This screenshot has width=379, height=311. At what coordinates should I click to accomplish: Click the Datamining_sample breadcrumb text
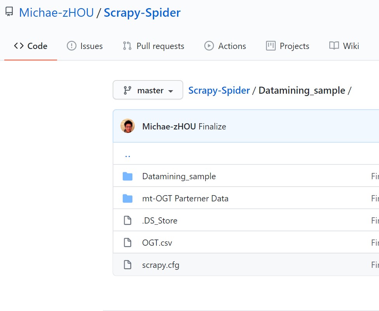click(302, 91)
